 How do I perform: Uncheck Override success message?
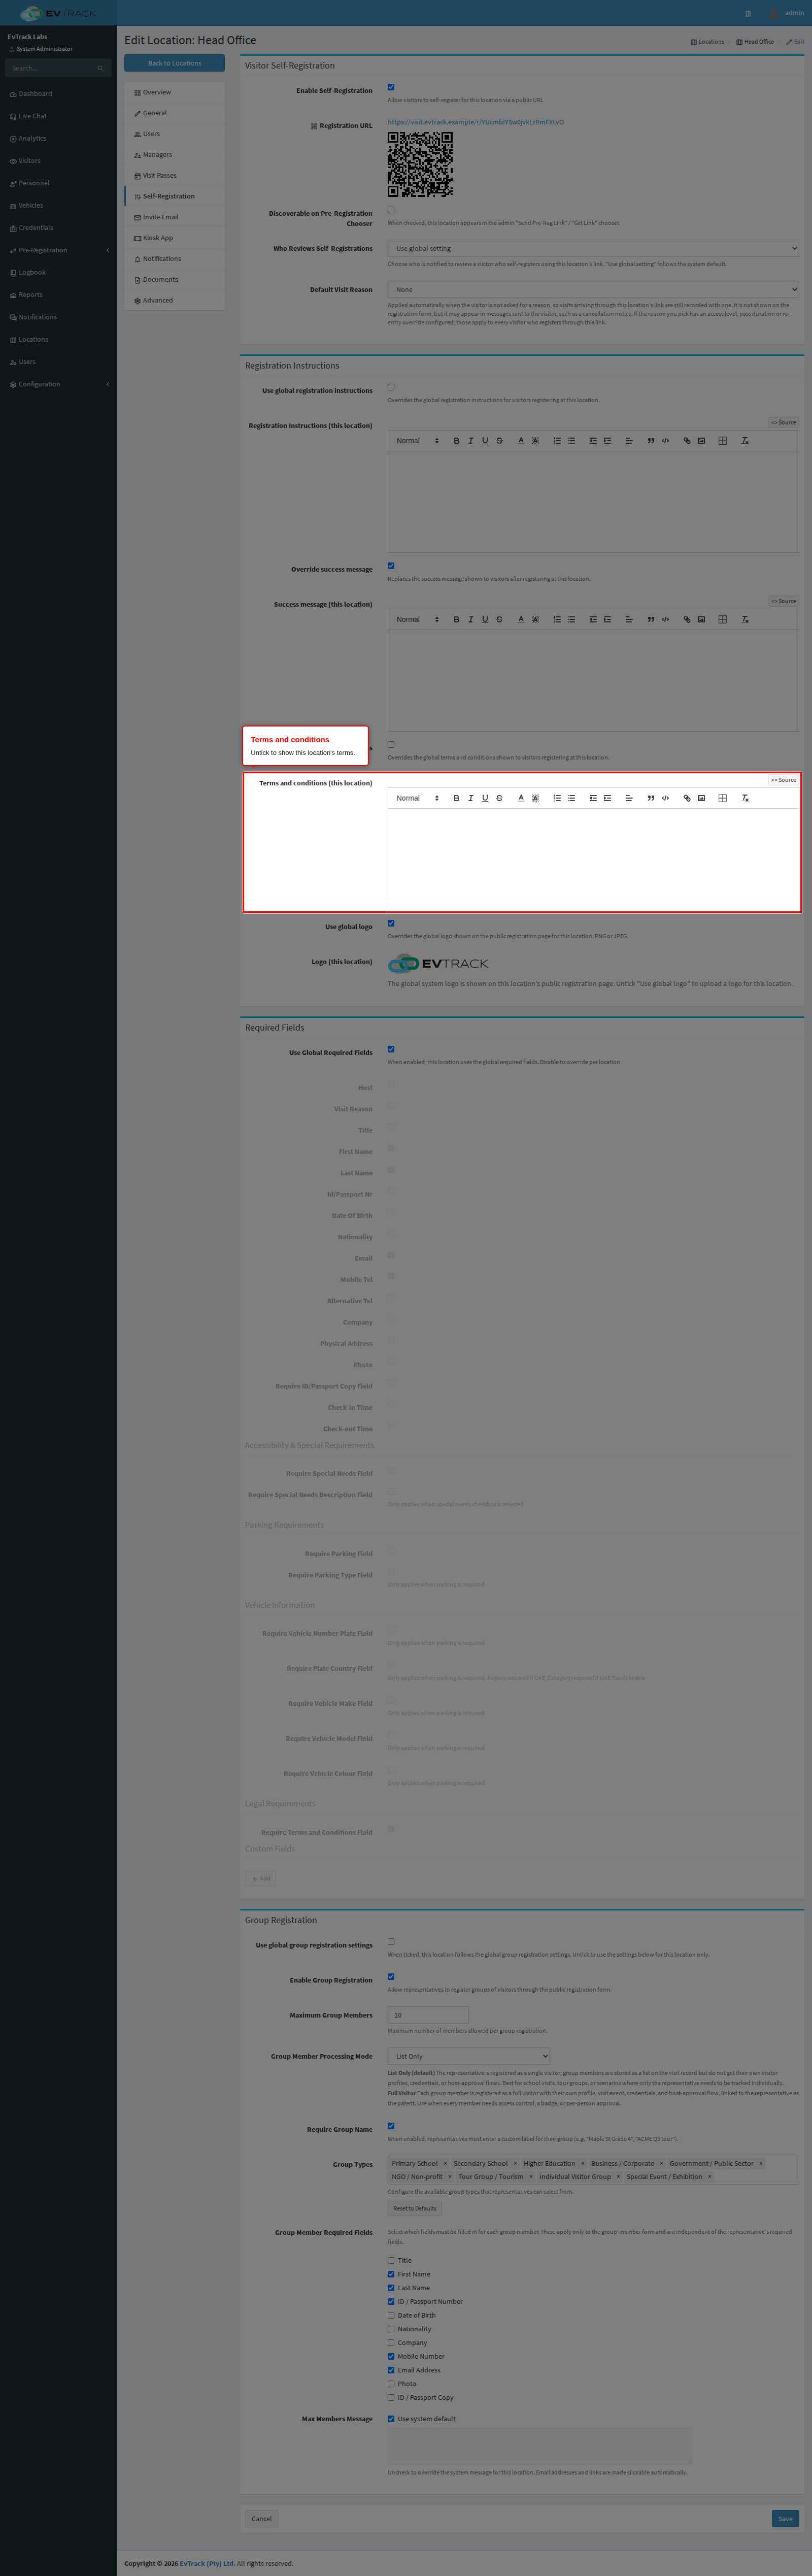pos(391,566)
